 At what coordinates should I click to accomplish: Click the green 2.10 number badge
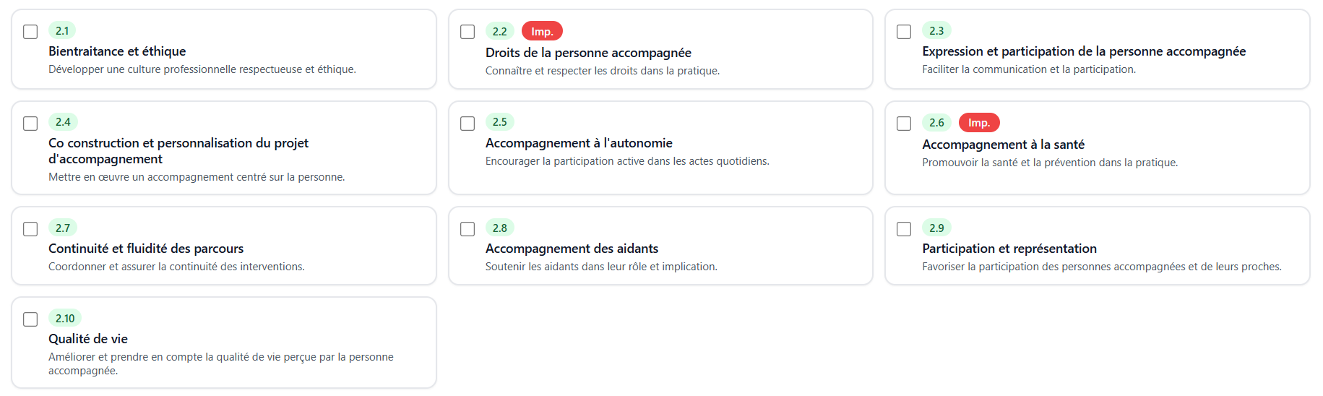tap(65, 318)
